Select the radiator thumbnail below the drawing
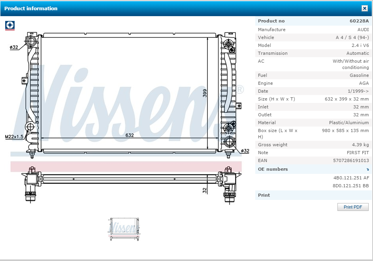Image resolution: width=373 pixels, height=261 pixels. click(x=124, y=229)
